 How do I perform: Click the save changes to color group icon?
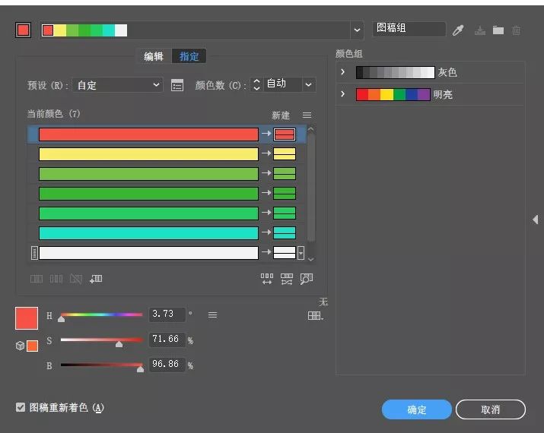(480, 30)
